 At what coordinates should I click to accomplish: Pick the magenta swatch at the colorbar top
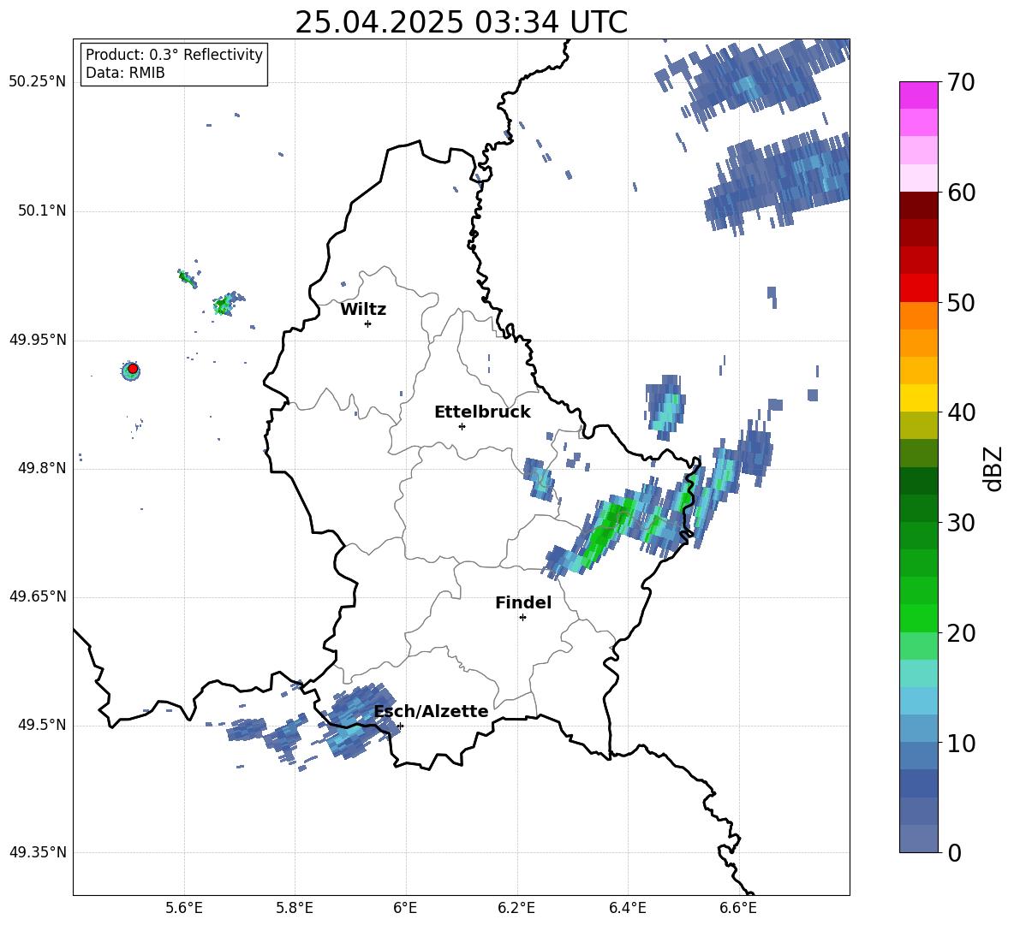pos(919,95)
